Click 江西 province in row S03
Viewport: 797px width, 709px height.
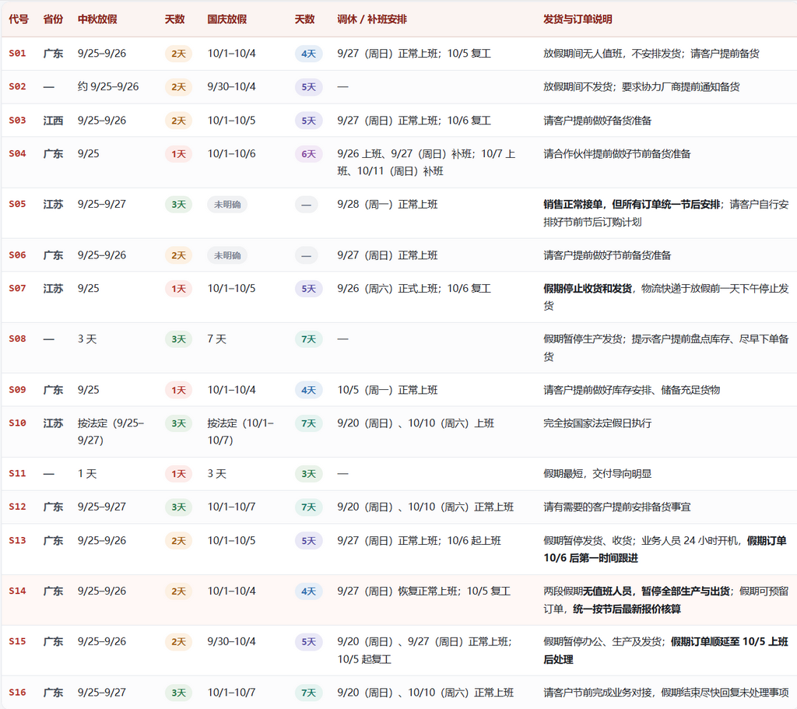click(x=54, y=121)
